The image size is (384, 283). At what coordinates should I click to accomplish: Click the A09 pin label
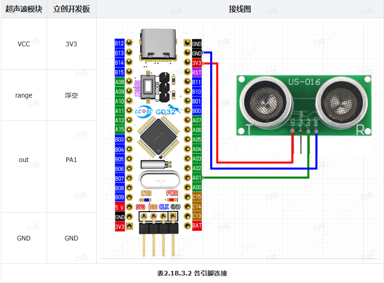click(x=120, y=92)
